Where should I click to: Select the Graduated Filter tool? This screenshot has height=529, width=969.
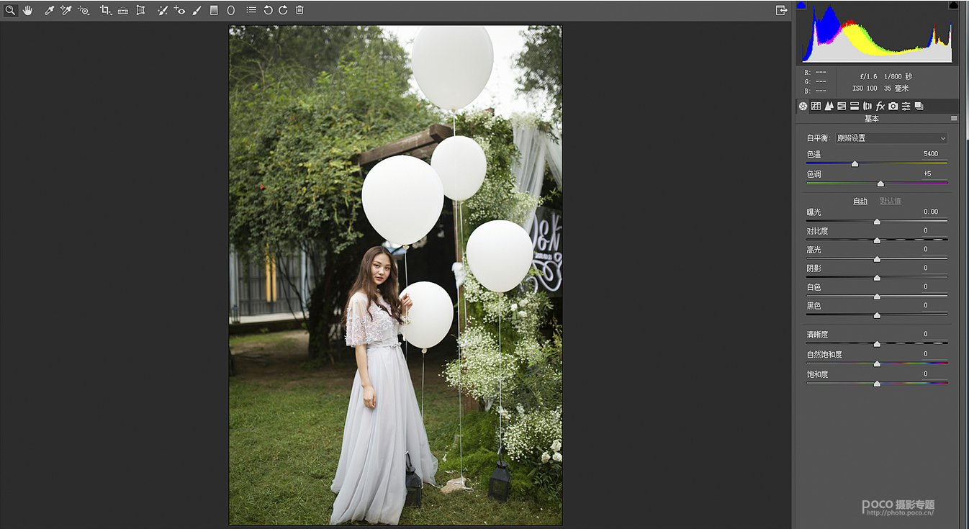click(214, 10)
